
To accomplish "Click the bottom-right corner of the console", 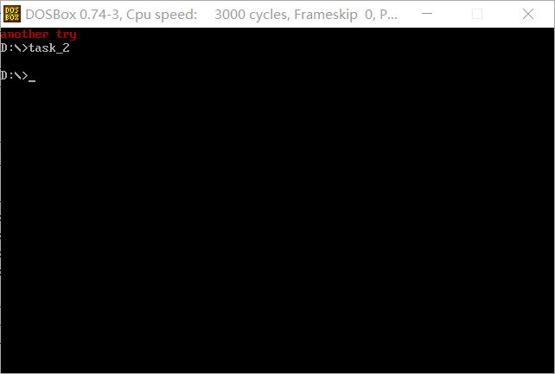I will (552, 370).
